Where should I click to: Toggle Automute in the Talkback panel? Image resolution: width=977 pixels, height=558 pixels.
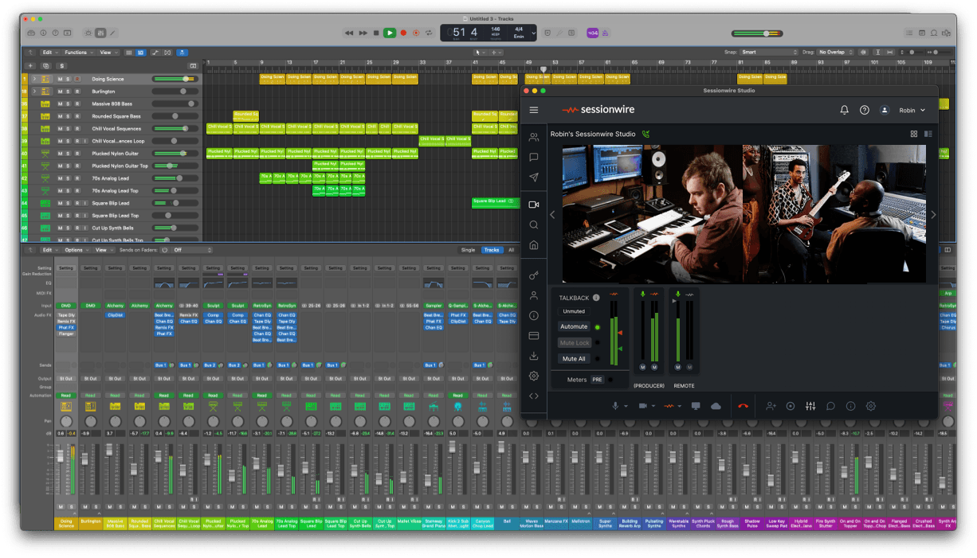[x=574, y=326]
